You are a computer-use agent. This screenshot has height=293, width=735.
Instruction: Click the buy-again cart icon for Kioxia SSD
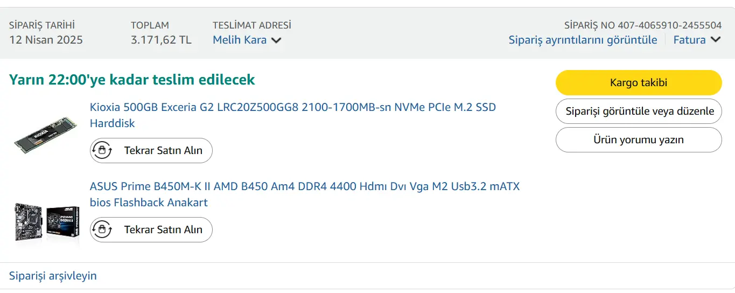click(x=102, y=150)
